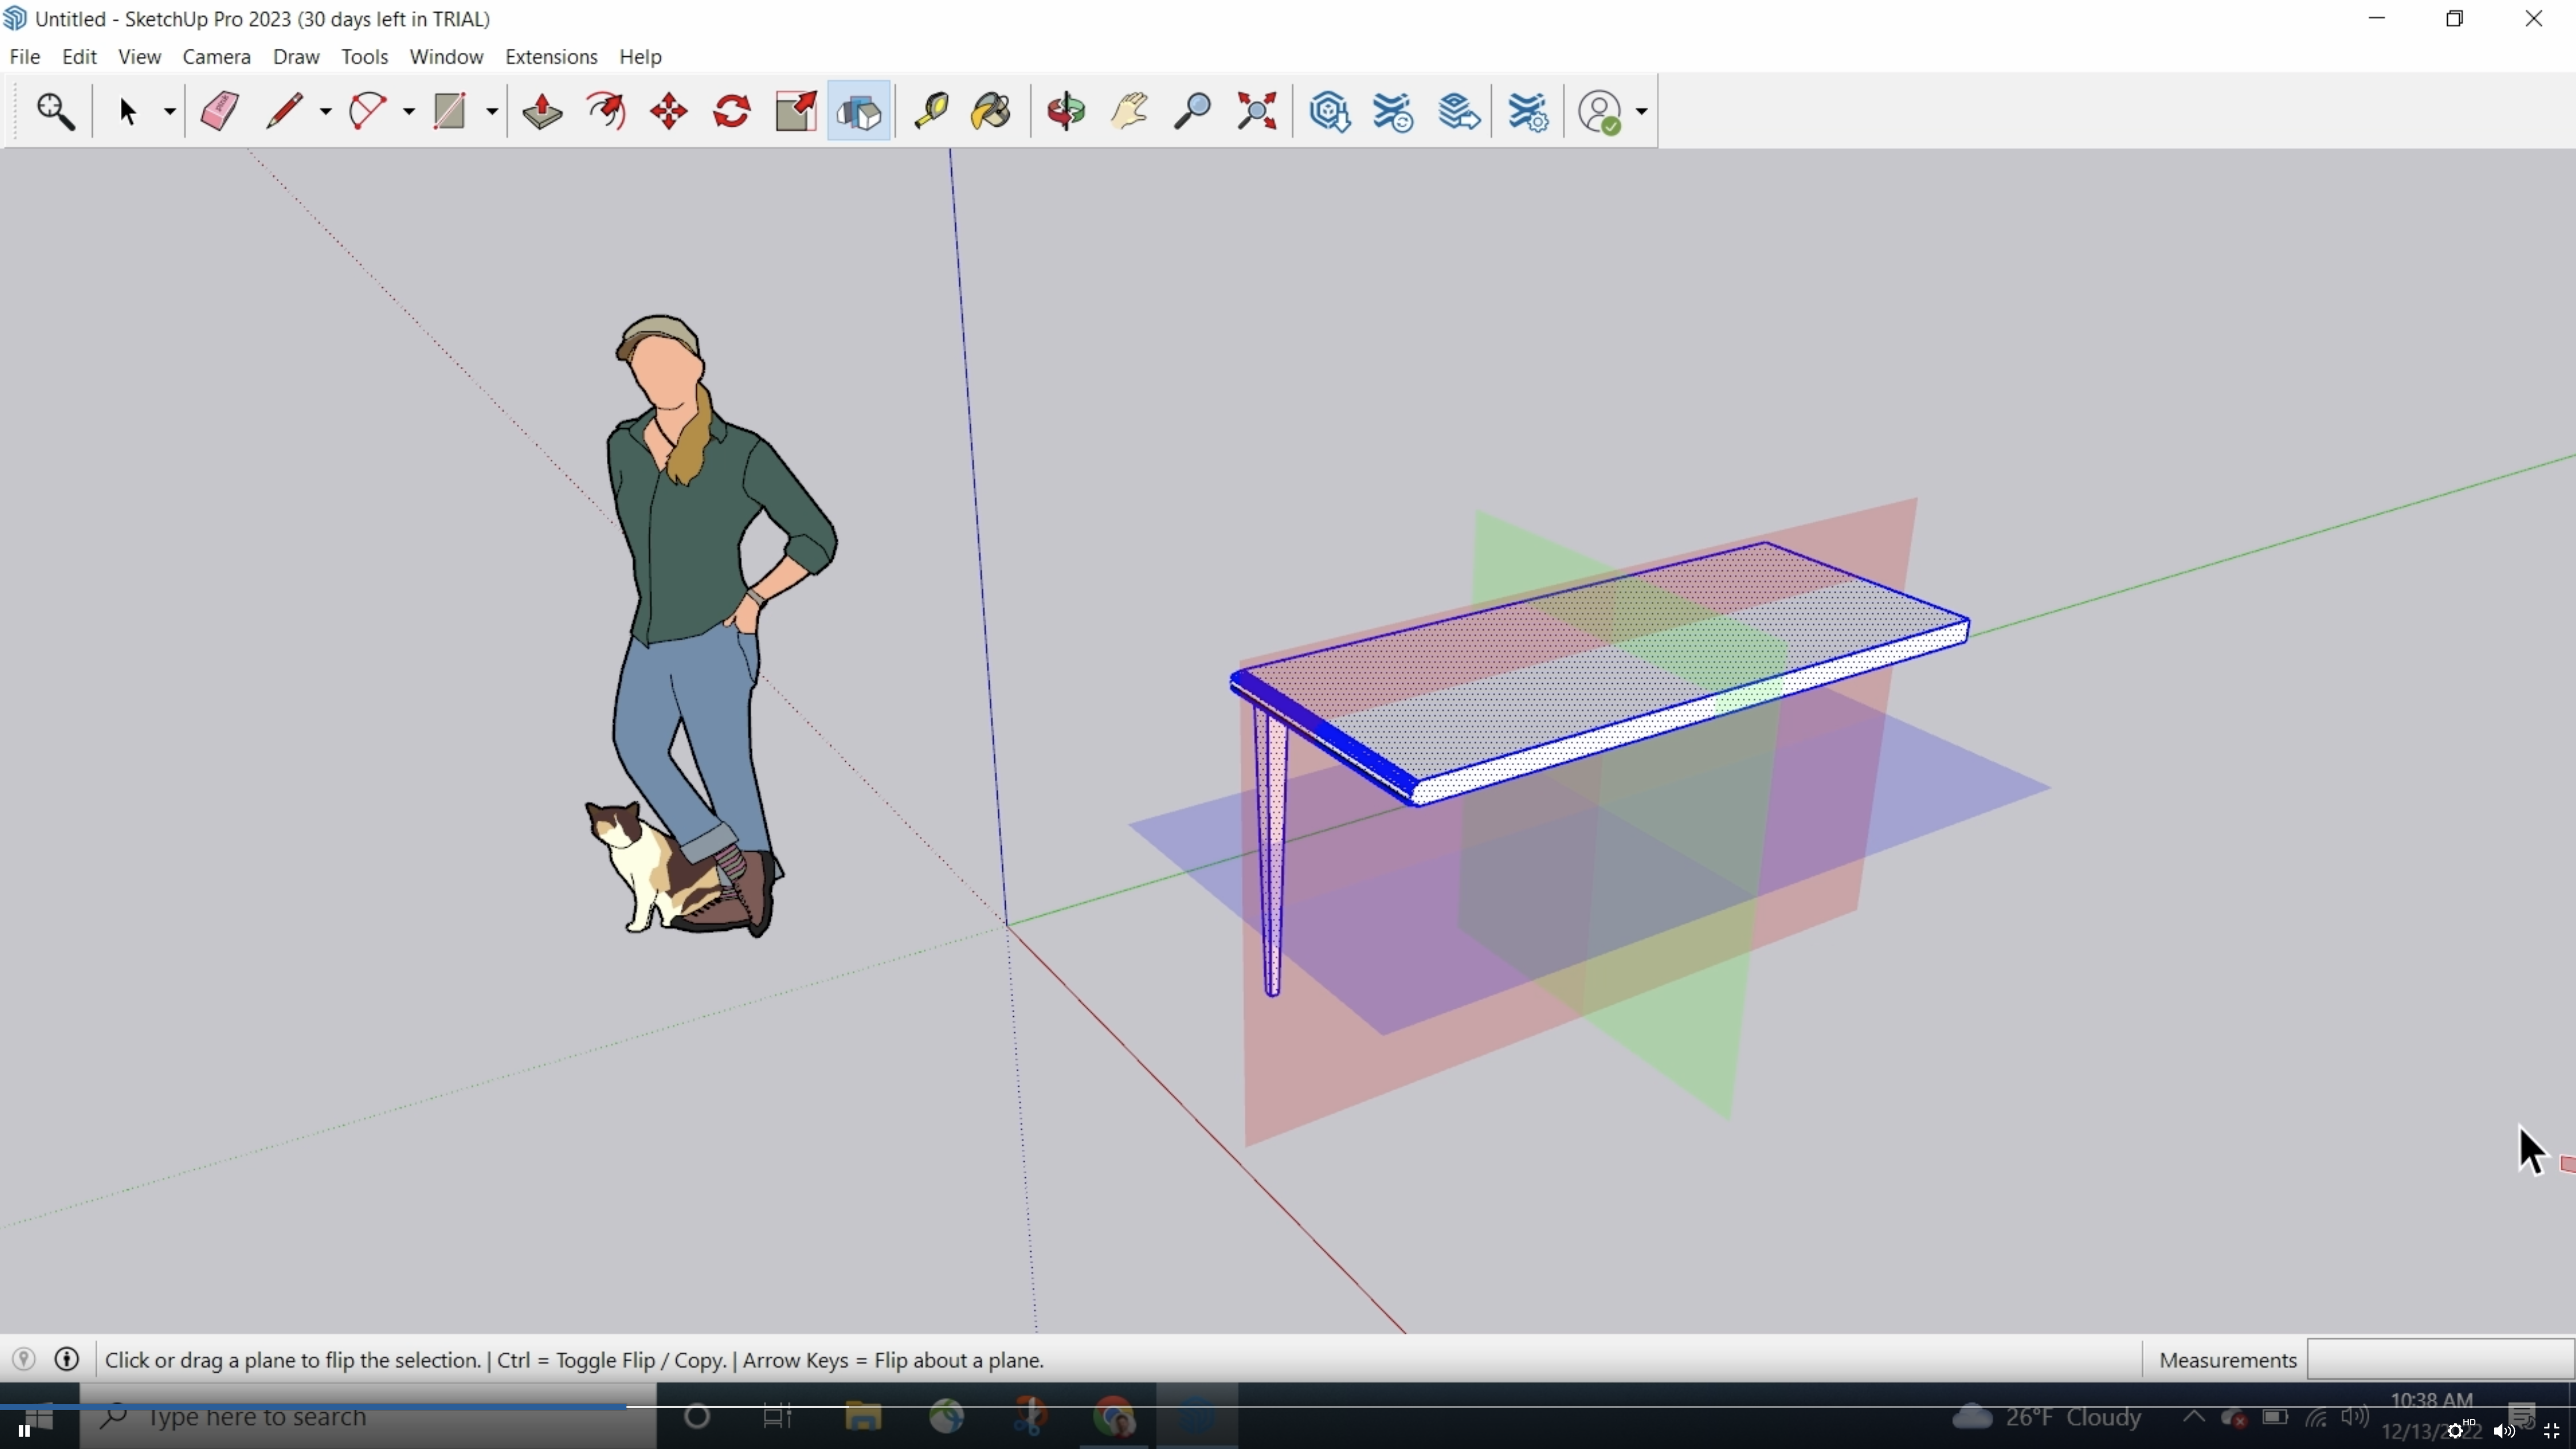Activate the Paint Bucket tool
Image resolution: width=2576 pixels, height=1449 pixels.
tap(990, 111)
